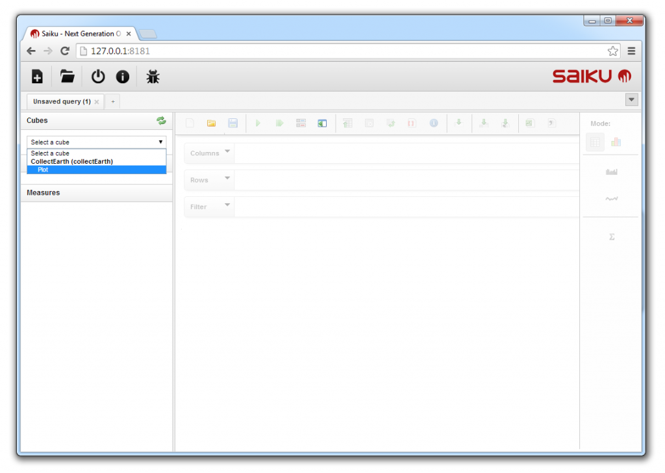This screenshot has height=473, width=665.
Task: Select chart mode colored bars icon
Action: tap(616, 142)
